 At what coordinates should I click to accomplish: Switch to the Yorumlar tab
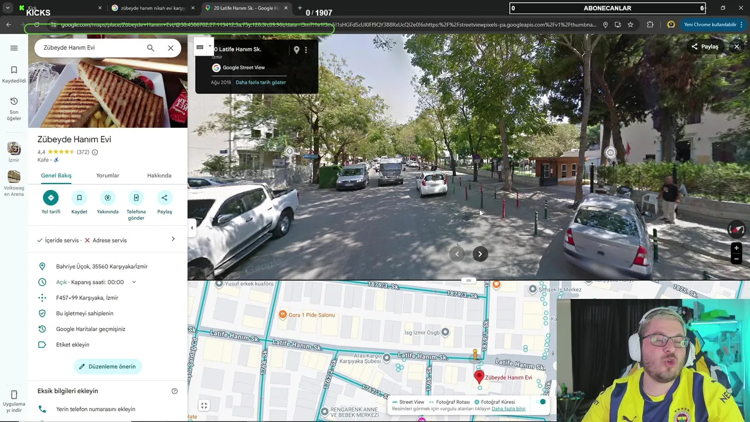(108, 175)
